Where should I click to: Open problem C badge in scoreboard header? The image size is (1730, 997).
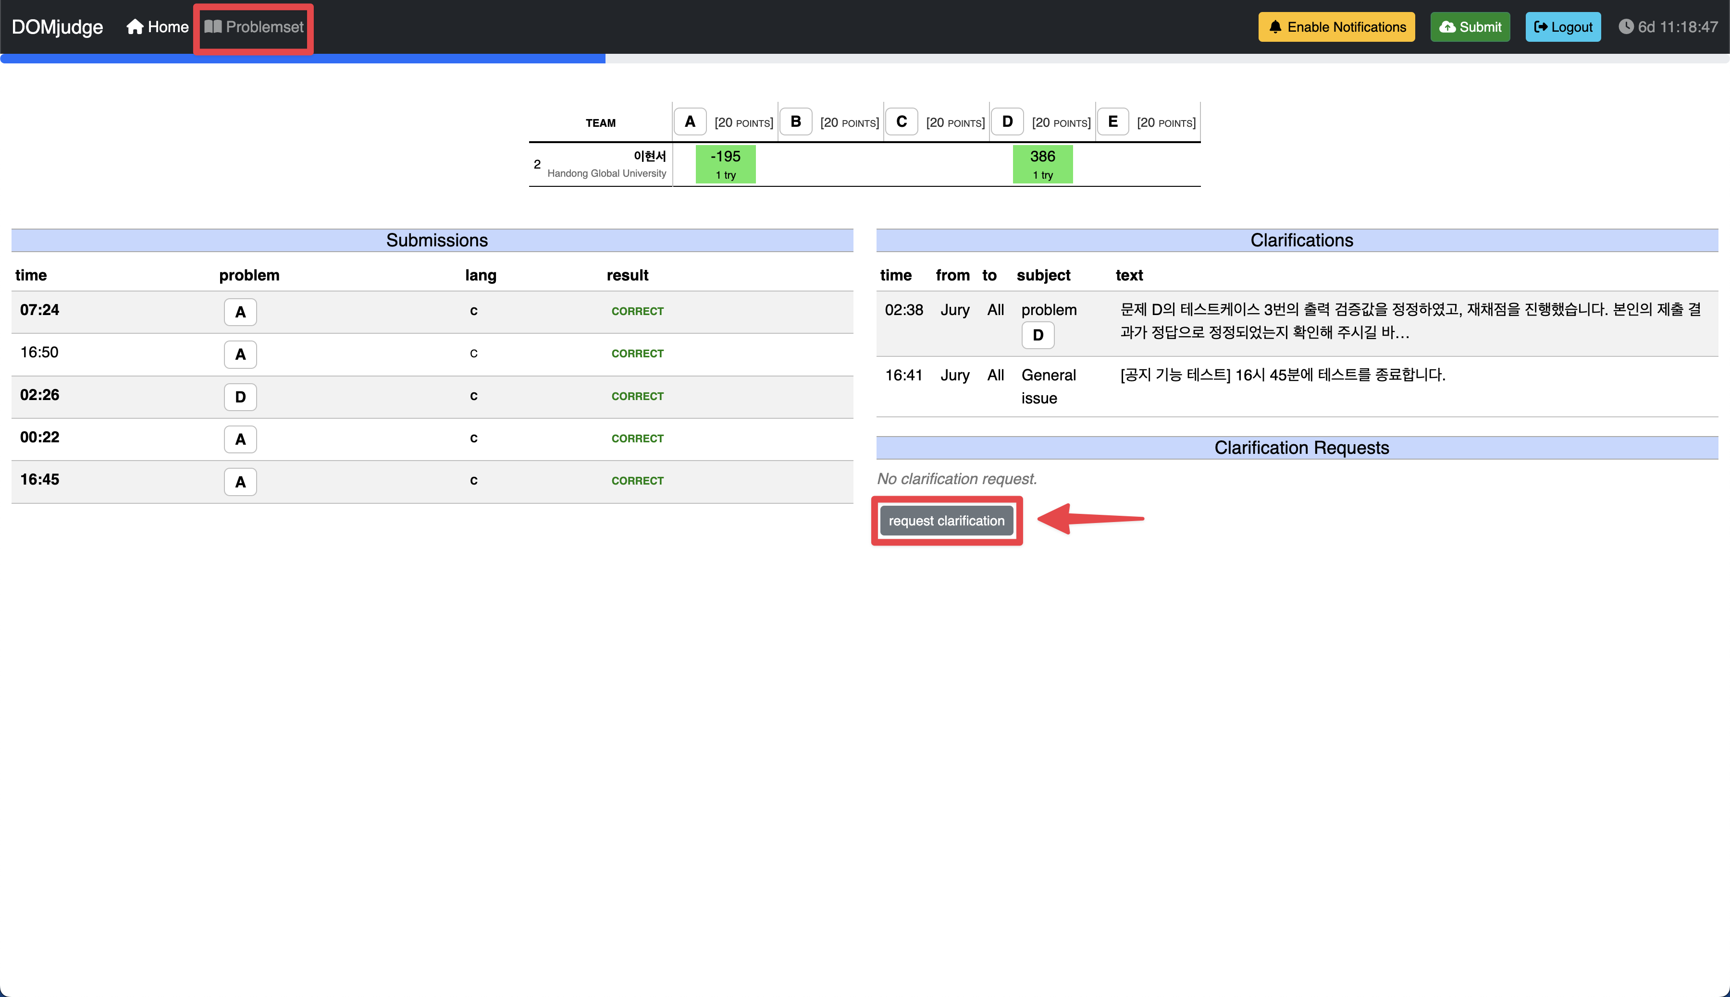901,122
